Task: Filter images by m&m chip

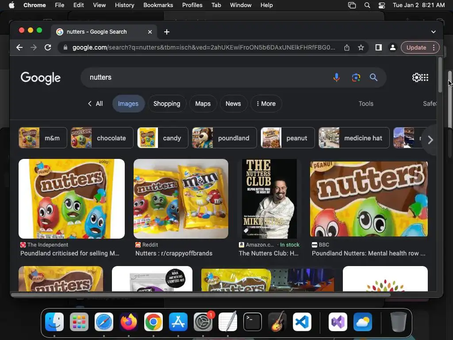Action: [43, 138]
